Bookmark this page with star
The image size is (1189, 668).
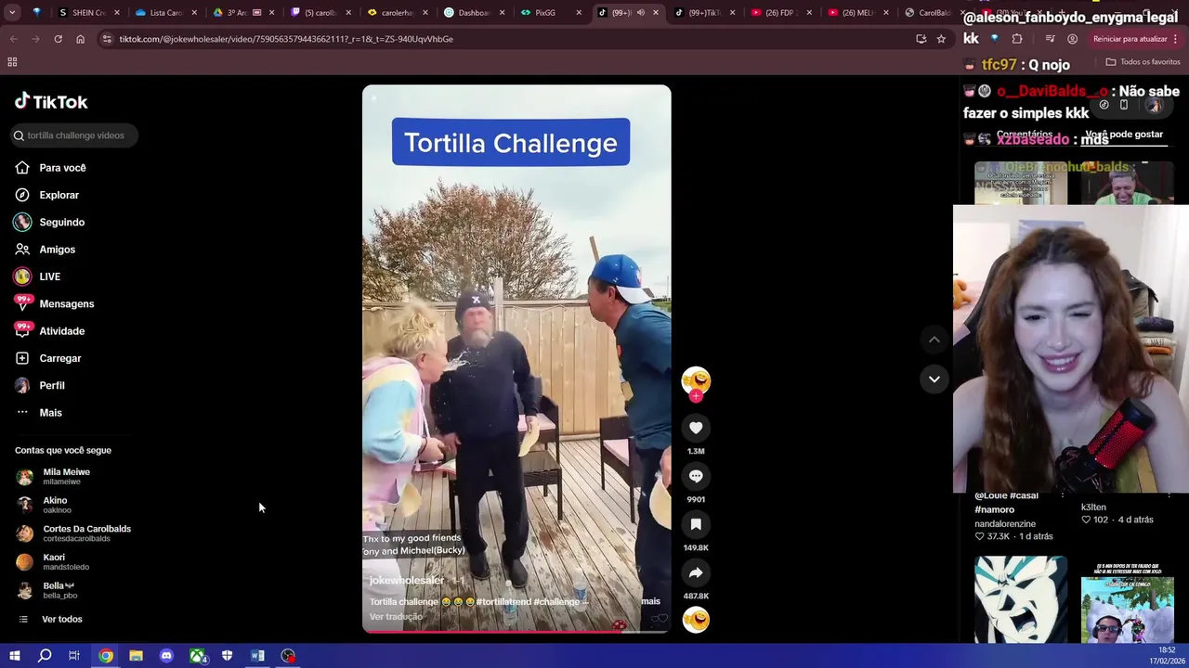coord(941,39)
